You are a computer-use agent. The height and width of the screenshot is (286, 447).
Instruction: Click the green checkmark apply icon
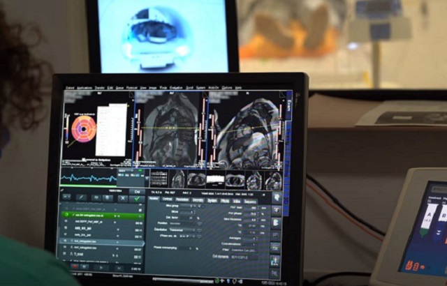(137, 199)
